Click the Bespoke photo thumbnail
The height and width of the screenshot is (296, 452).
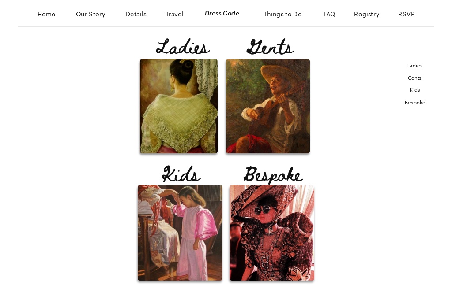(272, 233)
